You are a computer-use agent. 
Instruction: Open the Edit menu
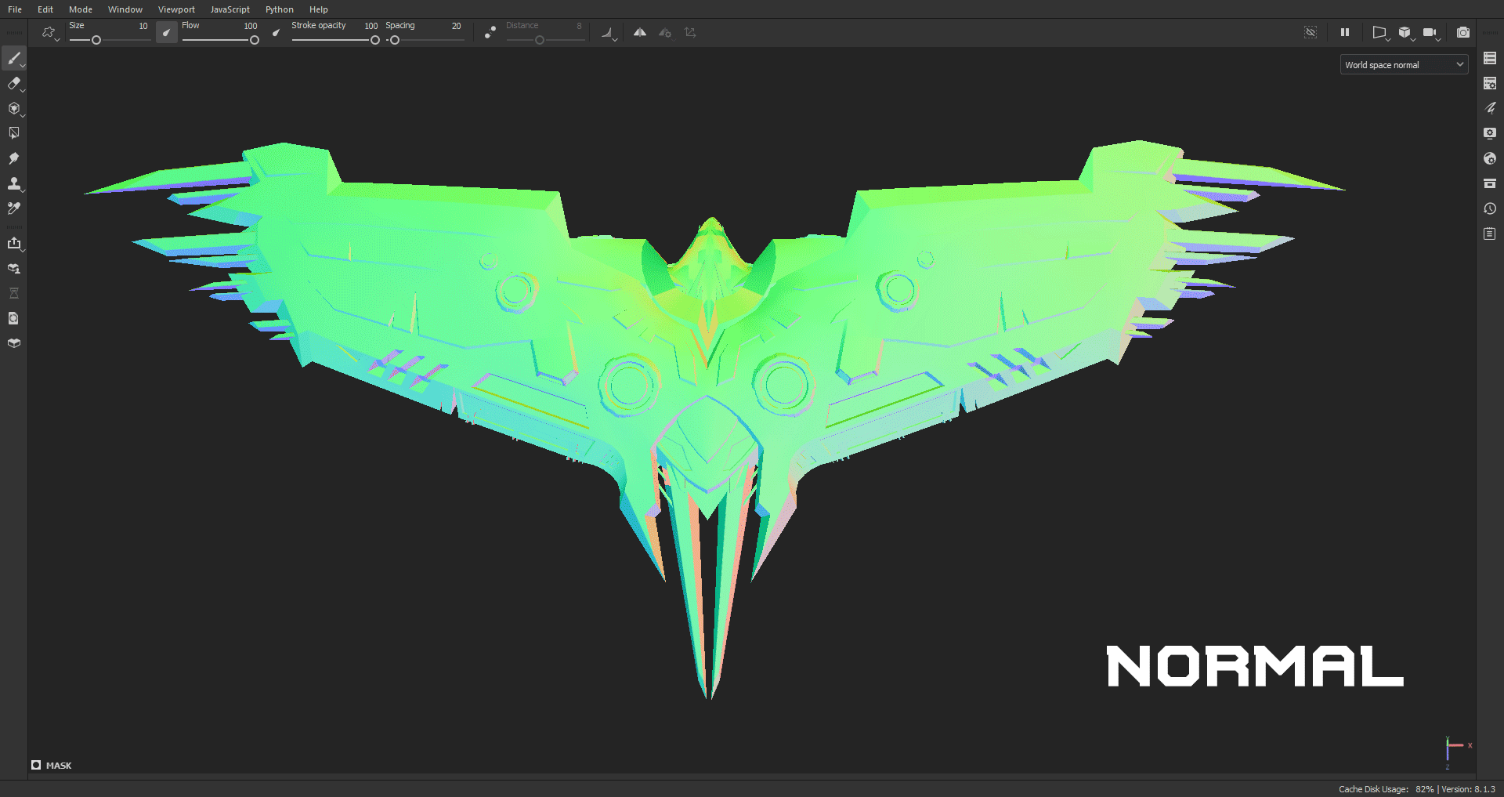point(45,9)
